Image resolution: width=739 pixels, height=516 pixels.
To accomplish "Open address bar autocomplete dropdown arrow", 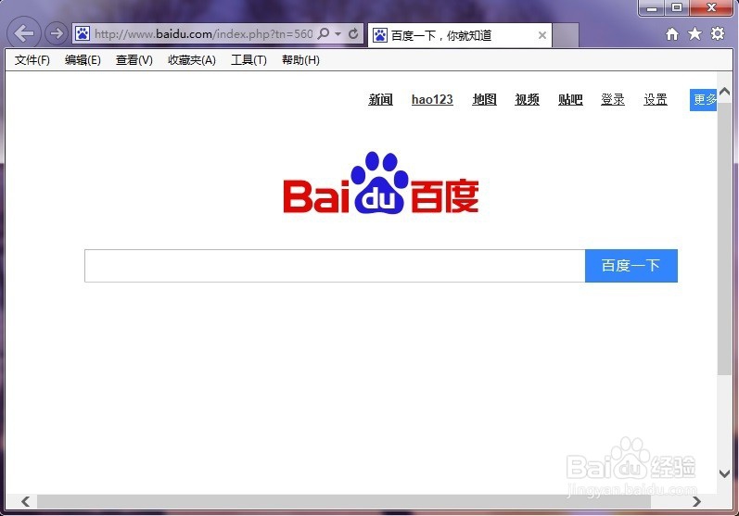I will [338, 34].
